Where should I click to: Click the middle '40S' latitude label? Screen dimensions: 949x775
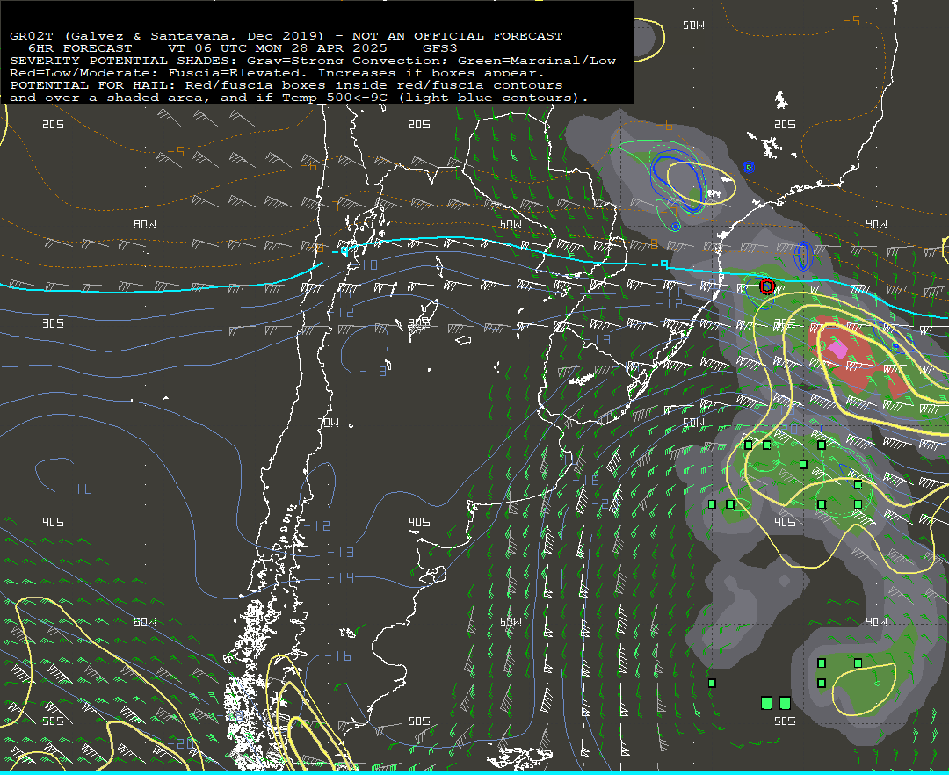(419, 522)
